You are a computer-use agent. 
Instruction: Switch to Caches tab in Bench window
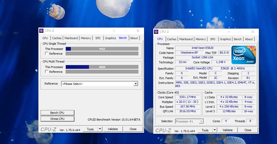(x=57, y=38)
